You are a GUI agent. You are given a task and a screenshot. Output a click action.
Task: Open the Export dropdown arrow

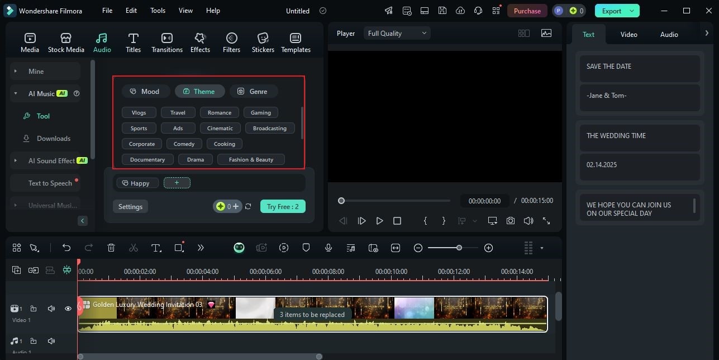point(632,11)
